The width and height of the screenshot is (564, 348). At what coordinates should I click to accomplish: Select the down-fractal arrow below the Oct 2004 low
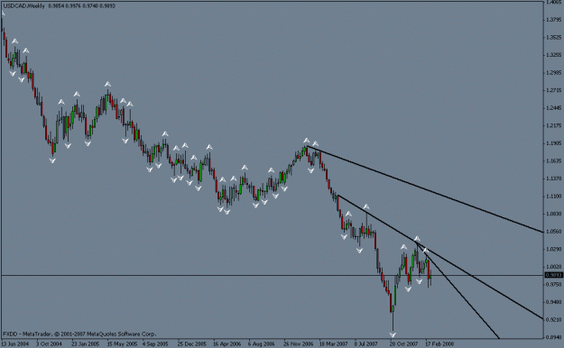[x=52, y=160]
